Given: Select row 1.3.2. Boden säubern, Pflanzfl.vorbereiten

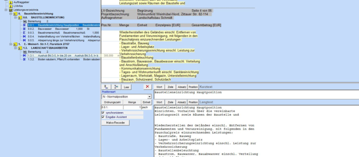Looking at the screenshot, I should tap(64, 59).
